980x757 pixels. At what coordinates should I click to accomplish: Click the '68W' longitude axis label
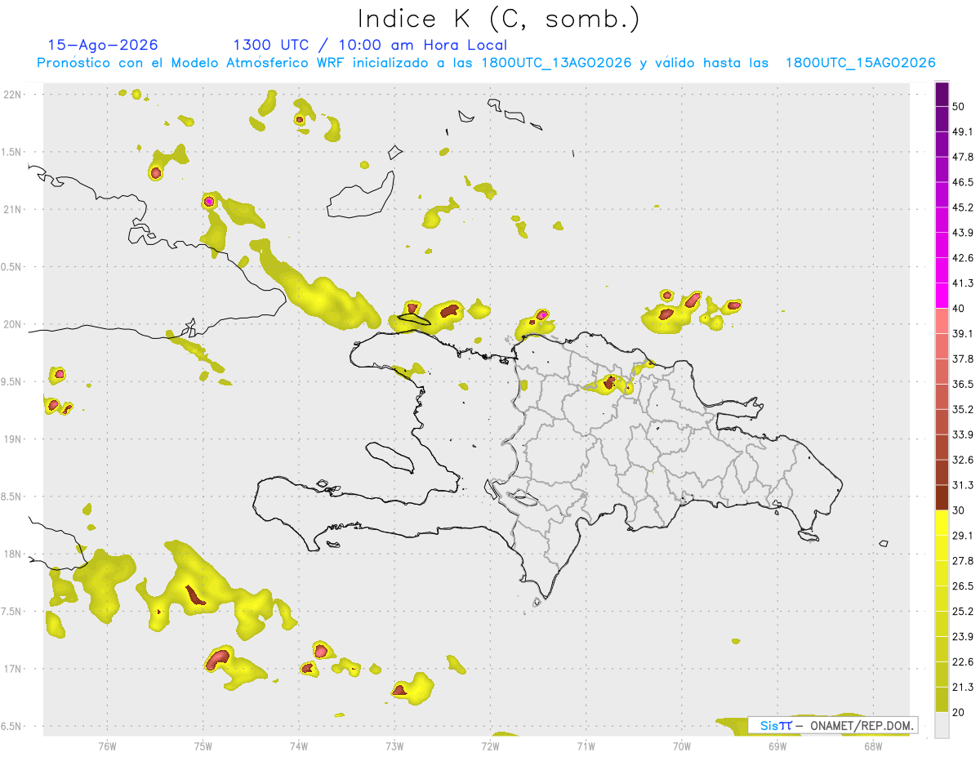tap(873, 746)
